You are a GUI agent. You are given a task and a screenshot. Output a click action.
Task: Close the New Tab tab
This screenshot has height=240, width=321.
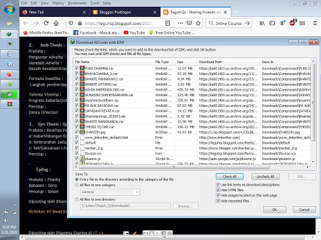(x=84, y=12)
